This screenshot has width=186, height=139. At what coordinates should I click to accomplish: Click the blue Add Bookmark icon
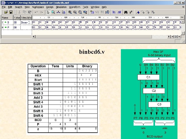(x=138, y=12)
